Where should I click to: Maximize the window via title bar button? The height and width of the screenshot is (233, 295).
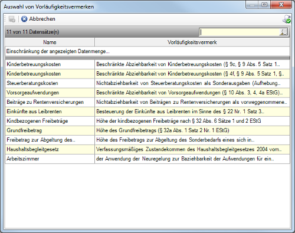tap(265, 5)
